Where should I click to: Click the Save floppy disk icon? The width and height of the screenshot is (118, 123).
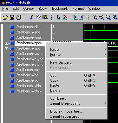tap(12, 17)
